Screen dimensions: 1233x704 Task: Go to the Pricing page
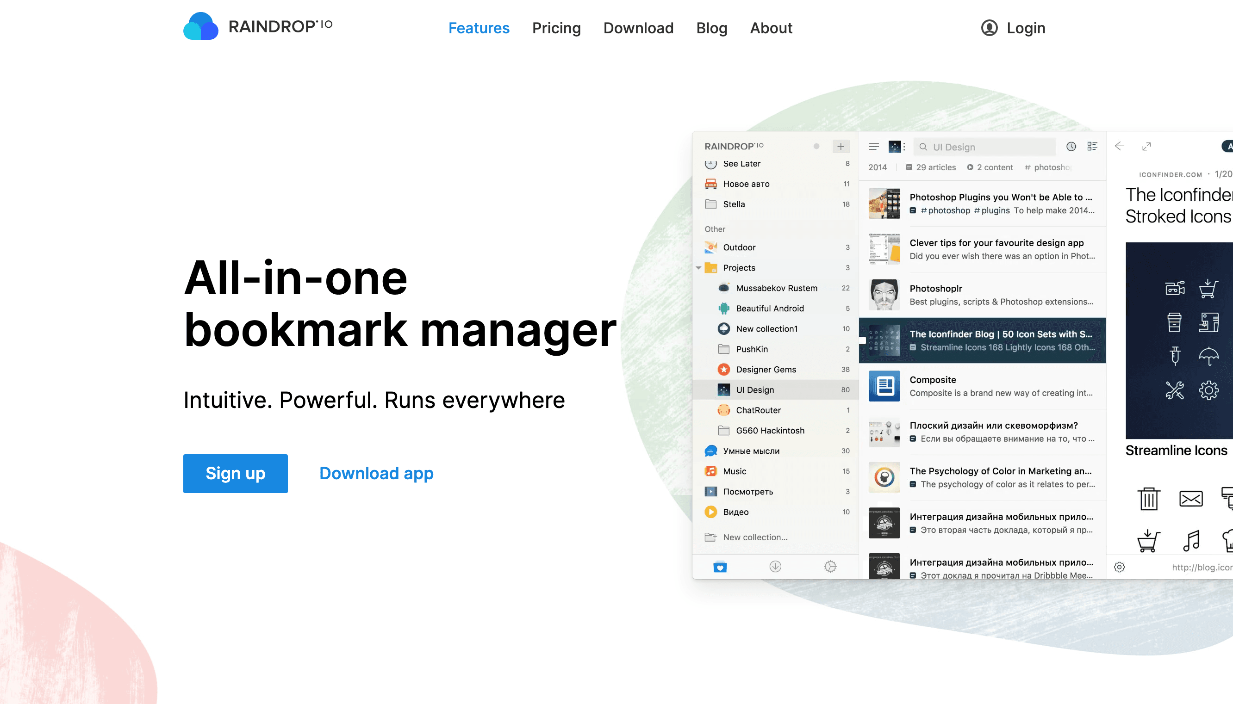tap(556, 28)
